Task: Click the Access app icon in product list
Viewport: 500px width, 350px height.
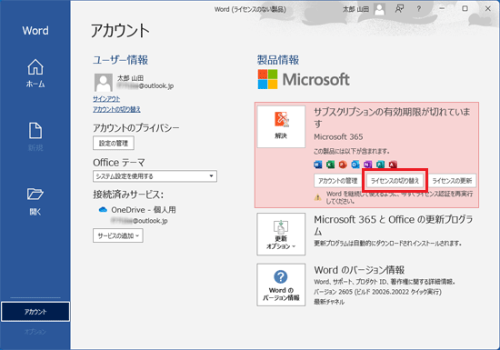Action: (393, 165)
